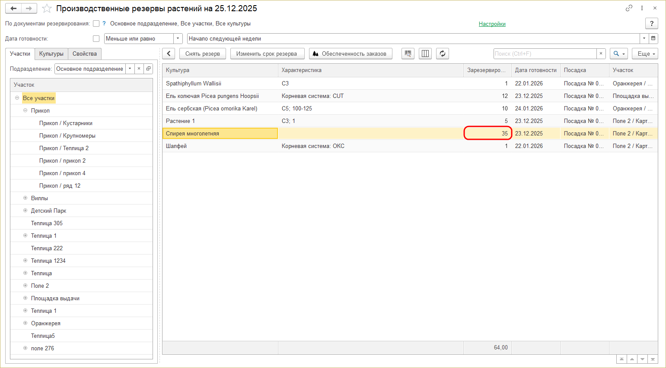Open the column layout icon
The height and width of the screenshot is (368, 666).
coord(425,53)
